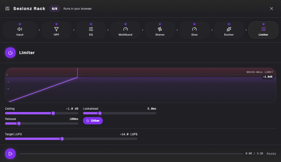
Task: Click the 0:00 / 3:28 time readout
Action: 254,153
